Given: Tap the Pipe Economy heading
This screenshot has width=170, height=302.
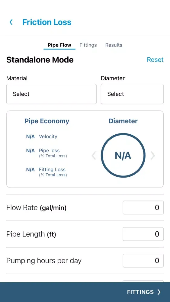Looking at the screenshot, I should tap(47, 121).
